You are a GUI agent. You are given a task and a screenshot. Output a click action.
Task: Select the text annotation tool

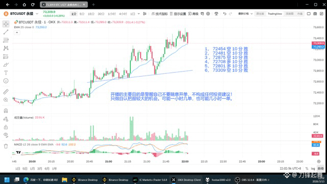[6, 73]
